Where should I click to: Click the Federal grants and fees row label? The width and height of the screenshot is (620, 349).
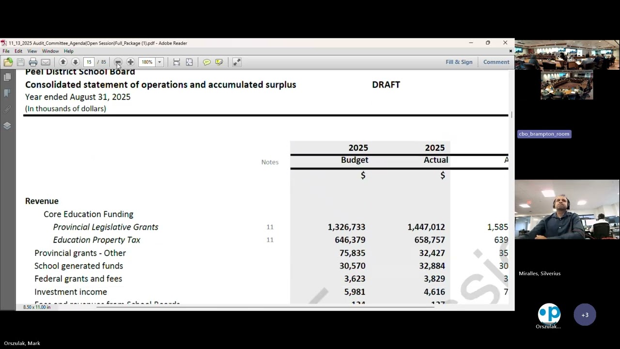click(x=78, y=279)
